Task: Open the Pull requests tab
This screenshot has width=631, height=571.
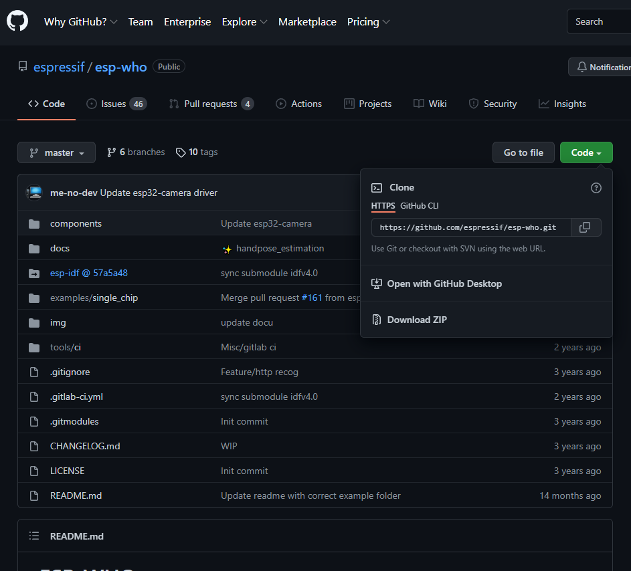Action: click(x=211, y=104)
